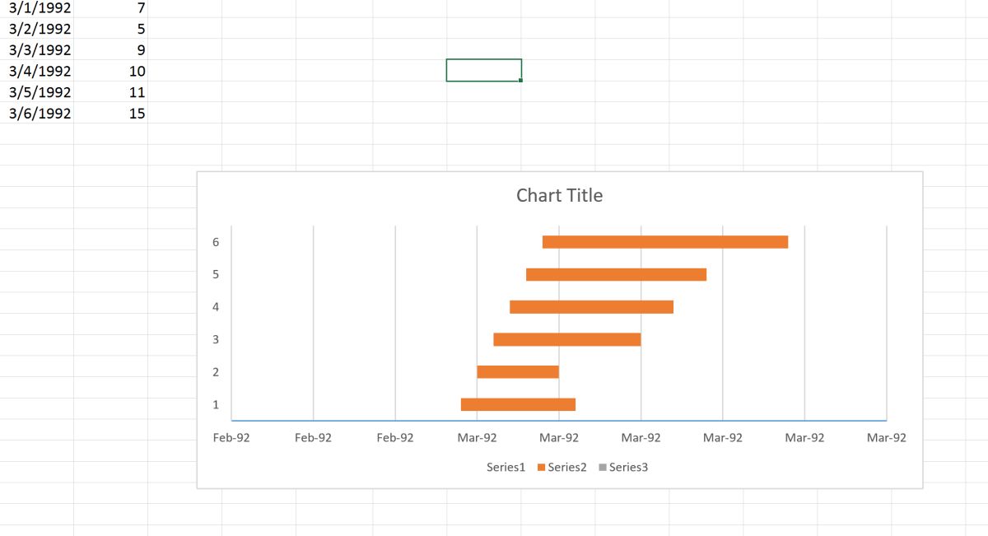The width and height of the screenshot is (988, 536).
Task: Click the gray Series3 legend color marker
Action: coord(603,468)
